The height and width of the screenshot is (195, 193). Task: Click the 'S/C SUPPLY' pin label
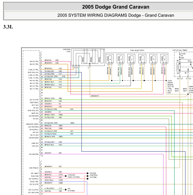pyautogui.click(x=34, y=179)
